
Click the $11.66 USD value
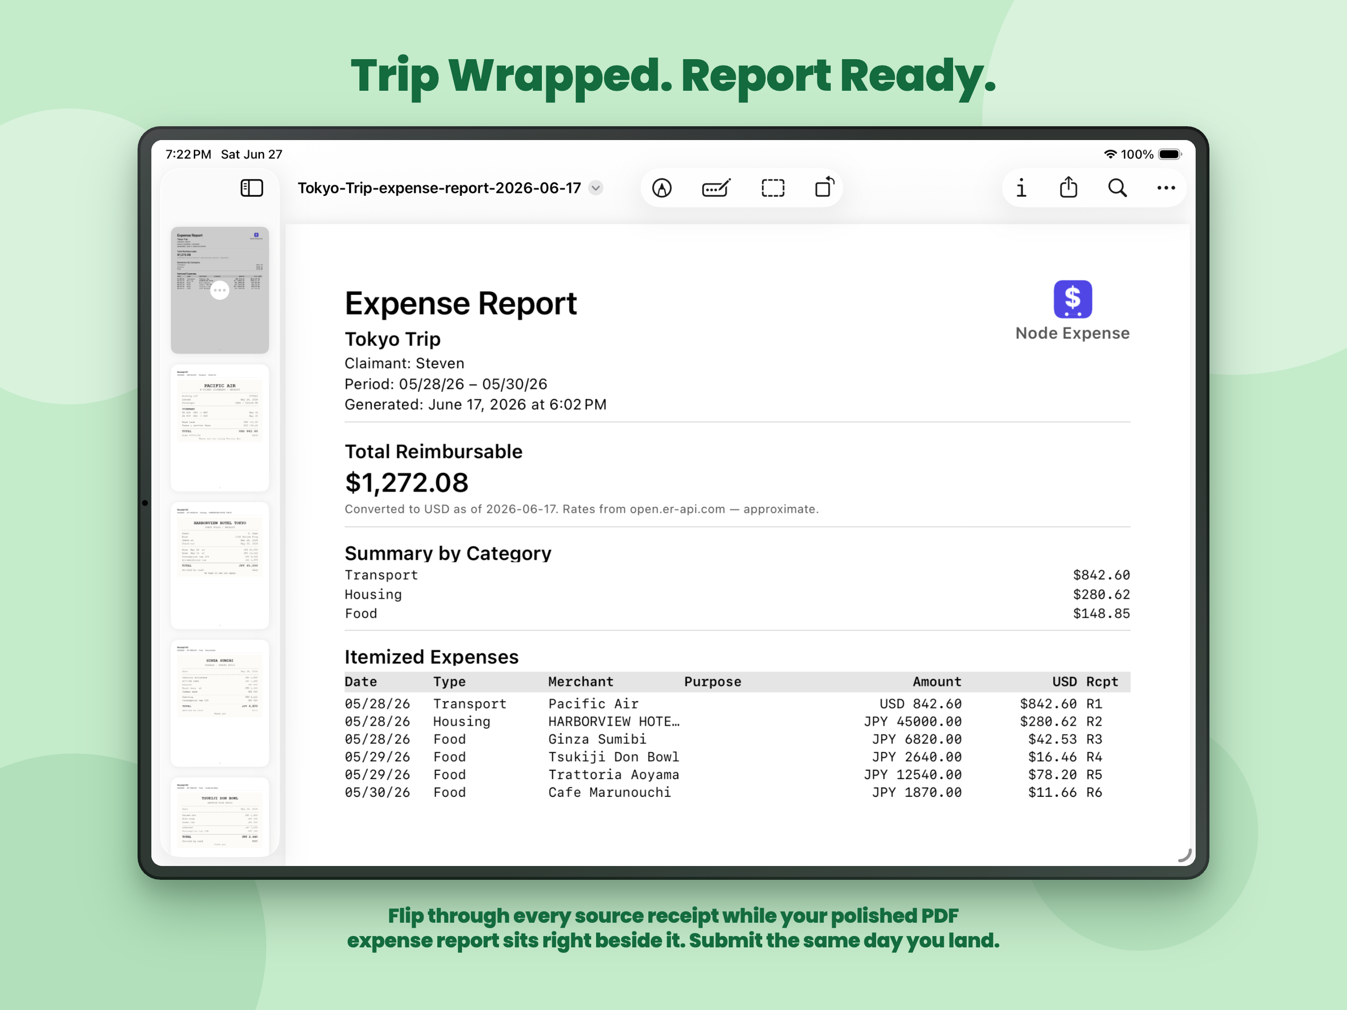click(1052, 792)
